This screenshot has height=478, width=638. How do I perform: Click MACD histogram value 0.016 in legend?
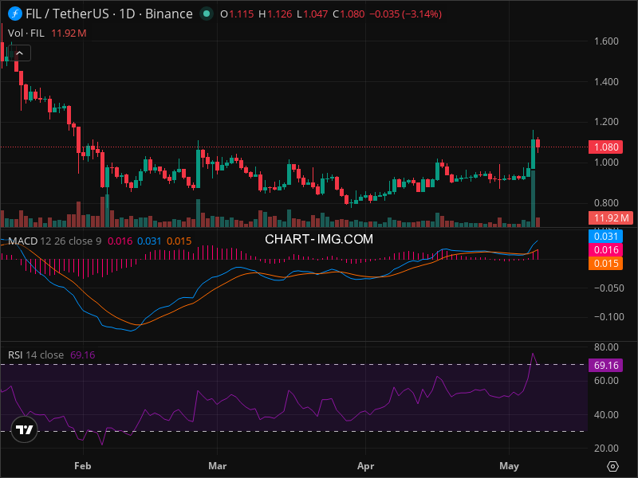(120, 241)
